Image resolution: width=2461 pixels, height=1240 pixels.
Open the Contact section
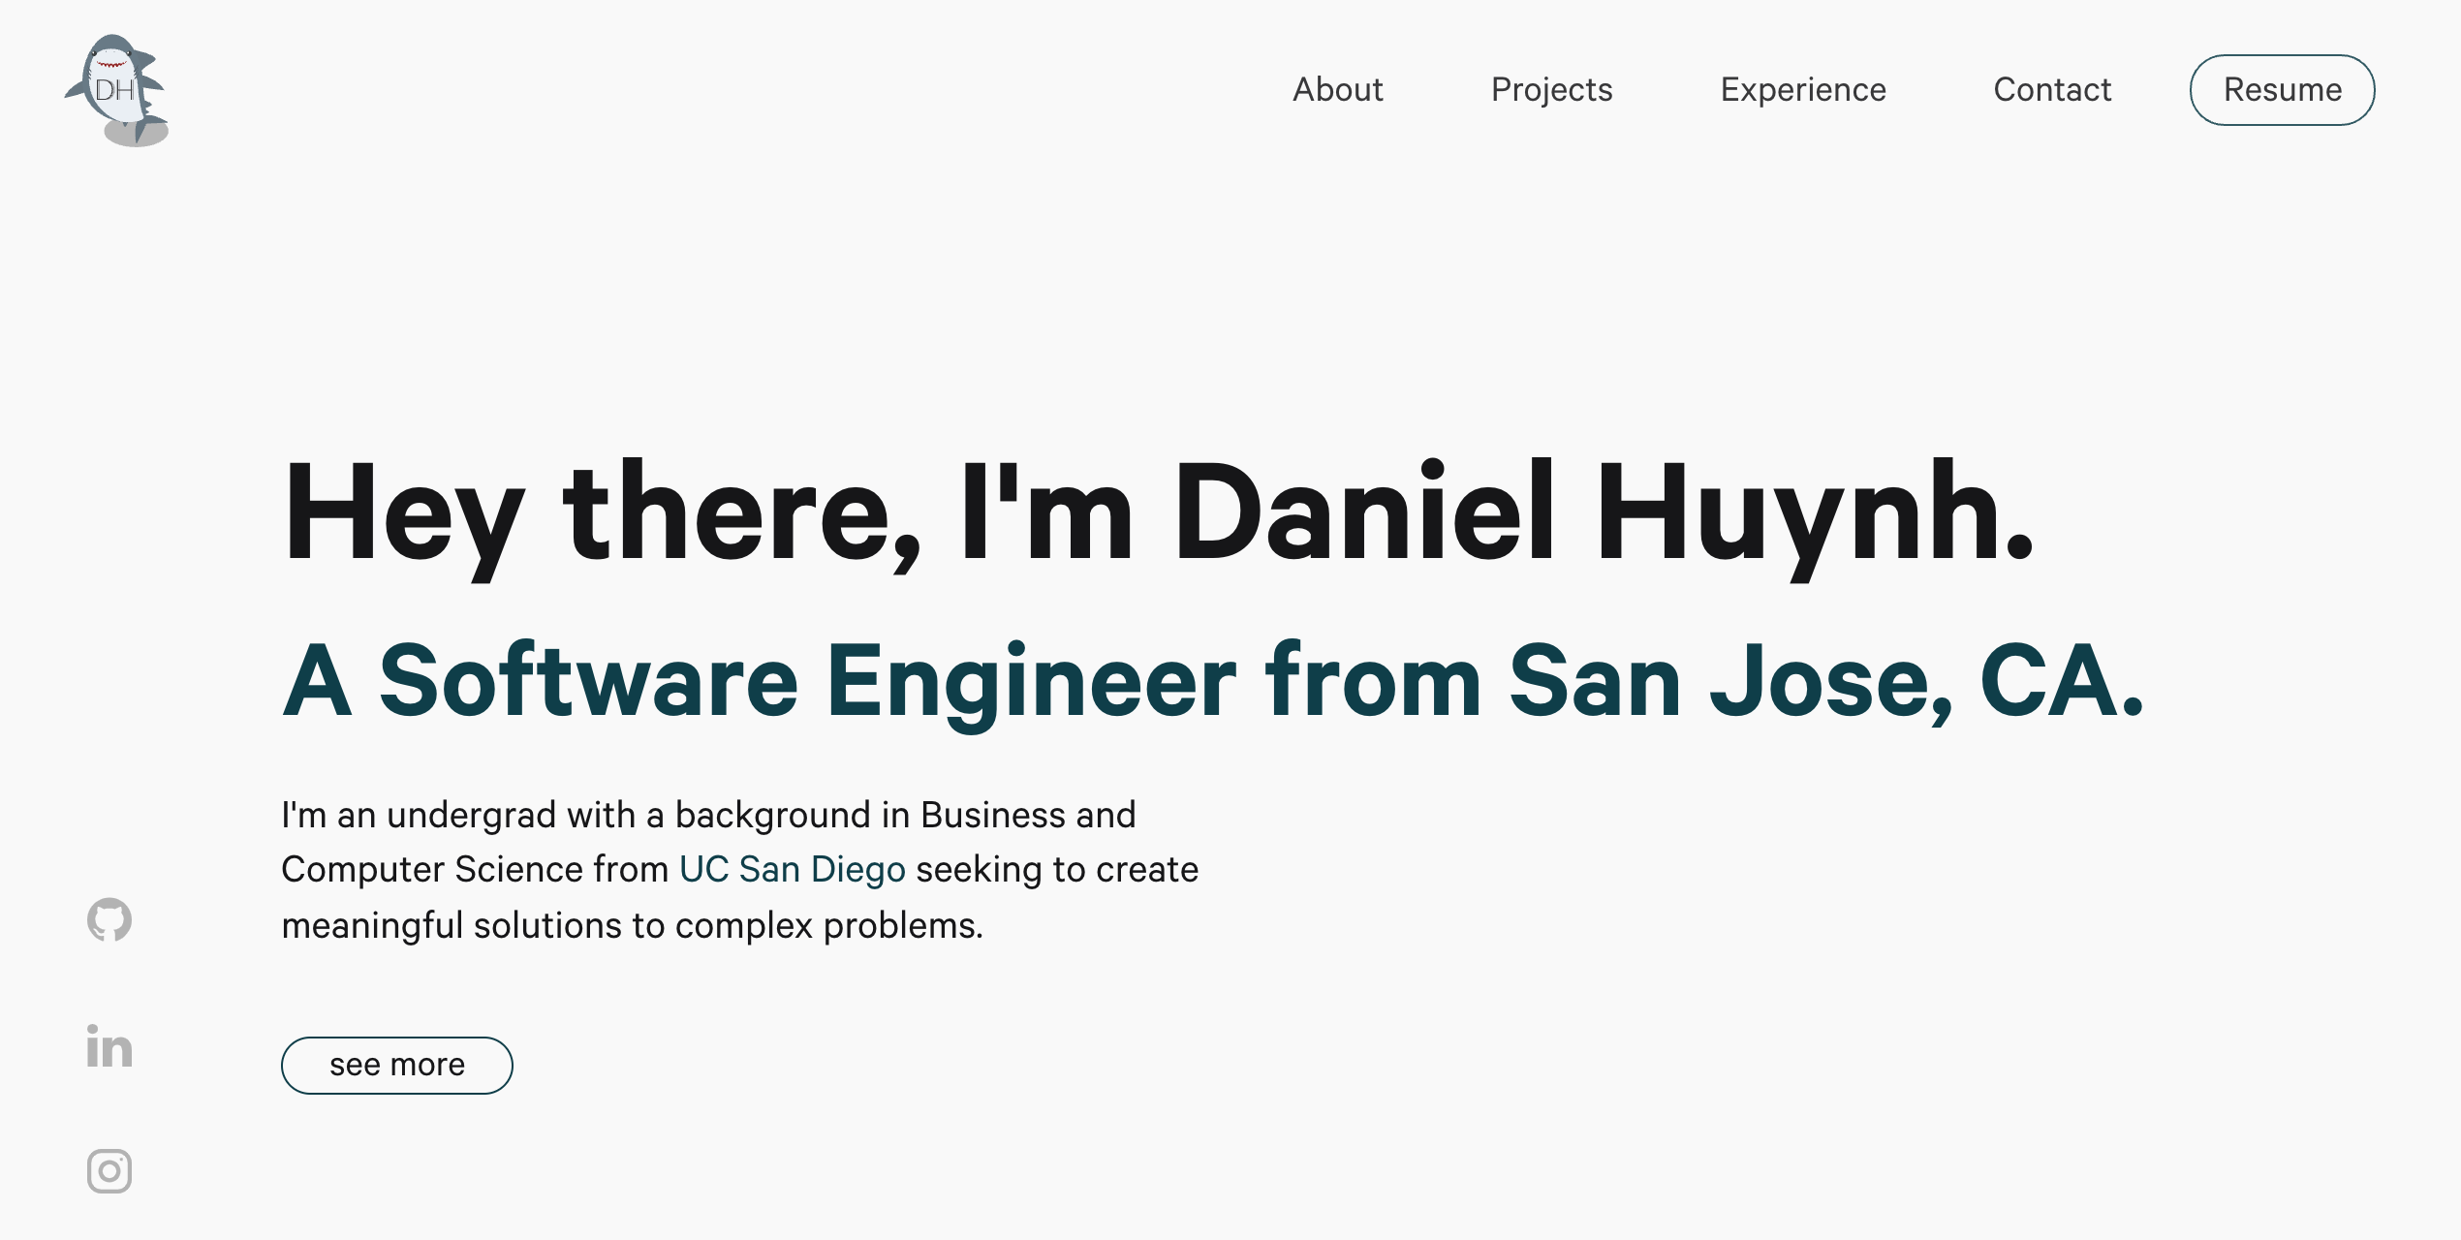point(2053,89)
